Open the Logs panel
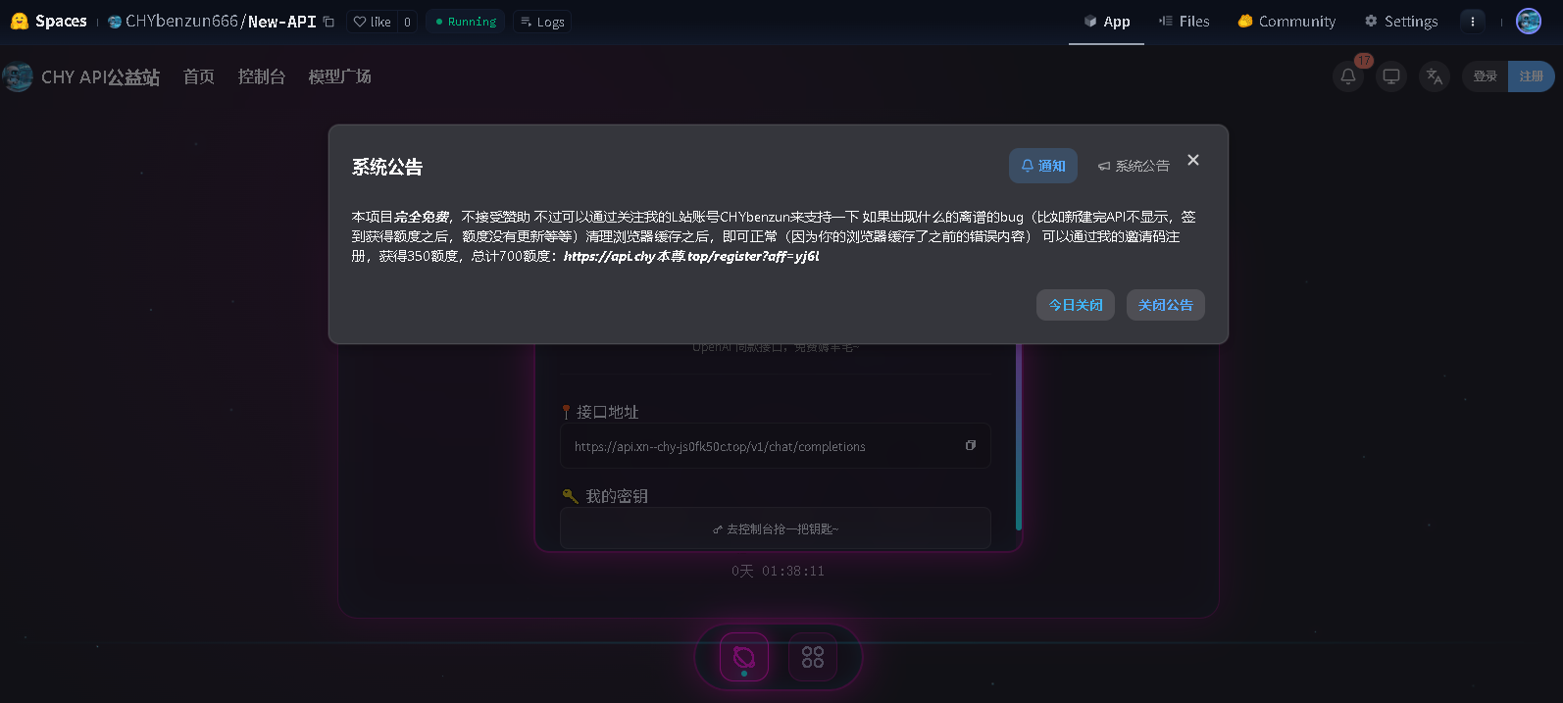The height and width of the screenshot is (703, 1563). (x=542, y=22)
